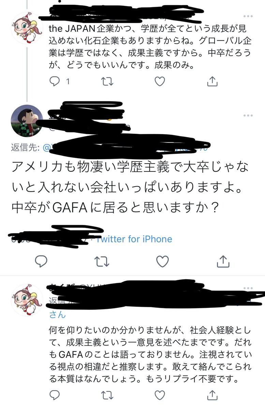Like the main tweet about GAFA
Viewport: 265px width, 410px height.
[162, 261]
